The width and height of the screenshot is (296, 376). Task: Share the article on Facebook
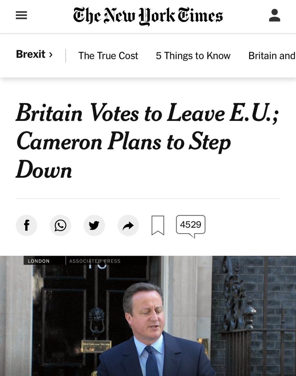(27, 225)
